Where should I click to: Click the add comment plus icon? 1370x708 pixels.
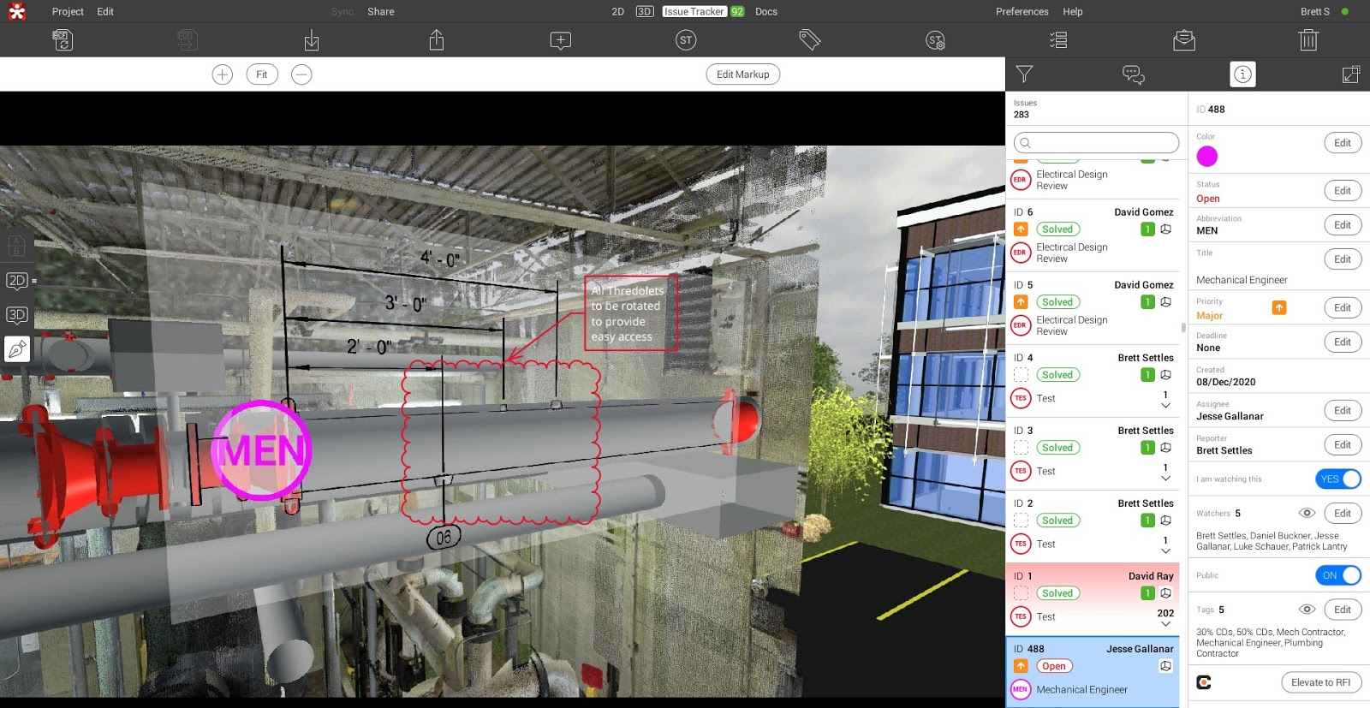pyautogui.click(x=560, y=40)
